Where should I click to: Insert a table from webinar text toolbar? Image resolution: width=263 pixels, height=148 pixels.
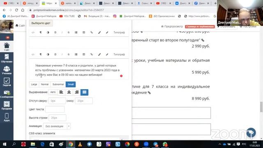[84, 54]
